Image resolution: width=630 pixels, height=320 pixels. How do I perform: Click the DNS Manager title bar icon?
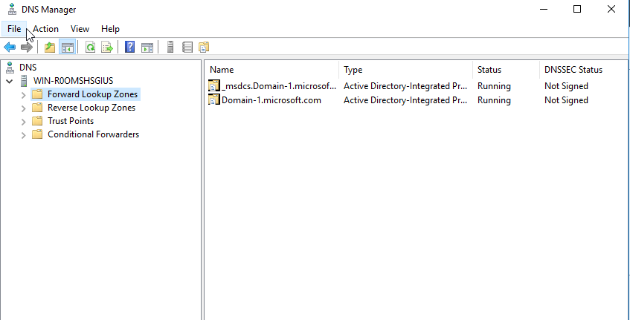pyautogui.click(x=13, y=9)
